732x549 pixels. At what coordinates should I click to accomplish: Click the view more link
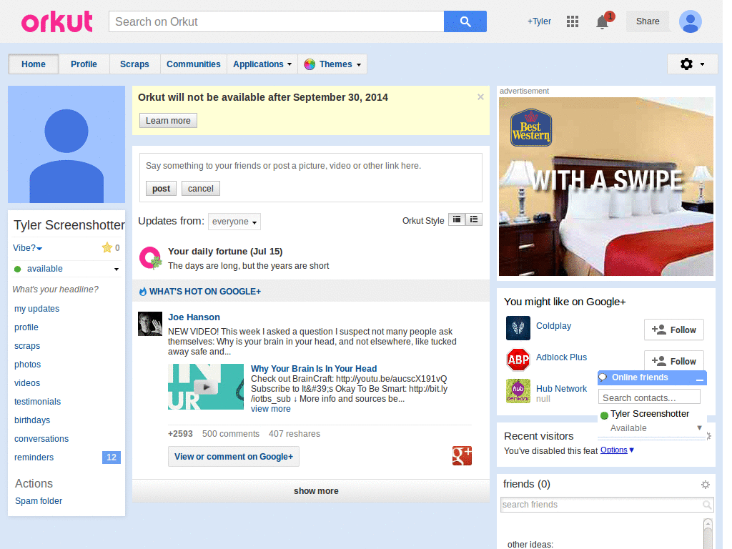tap(271, 409)
